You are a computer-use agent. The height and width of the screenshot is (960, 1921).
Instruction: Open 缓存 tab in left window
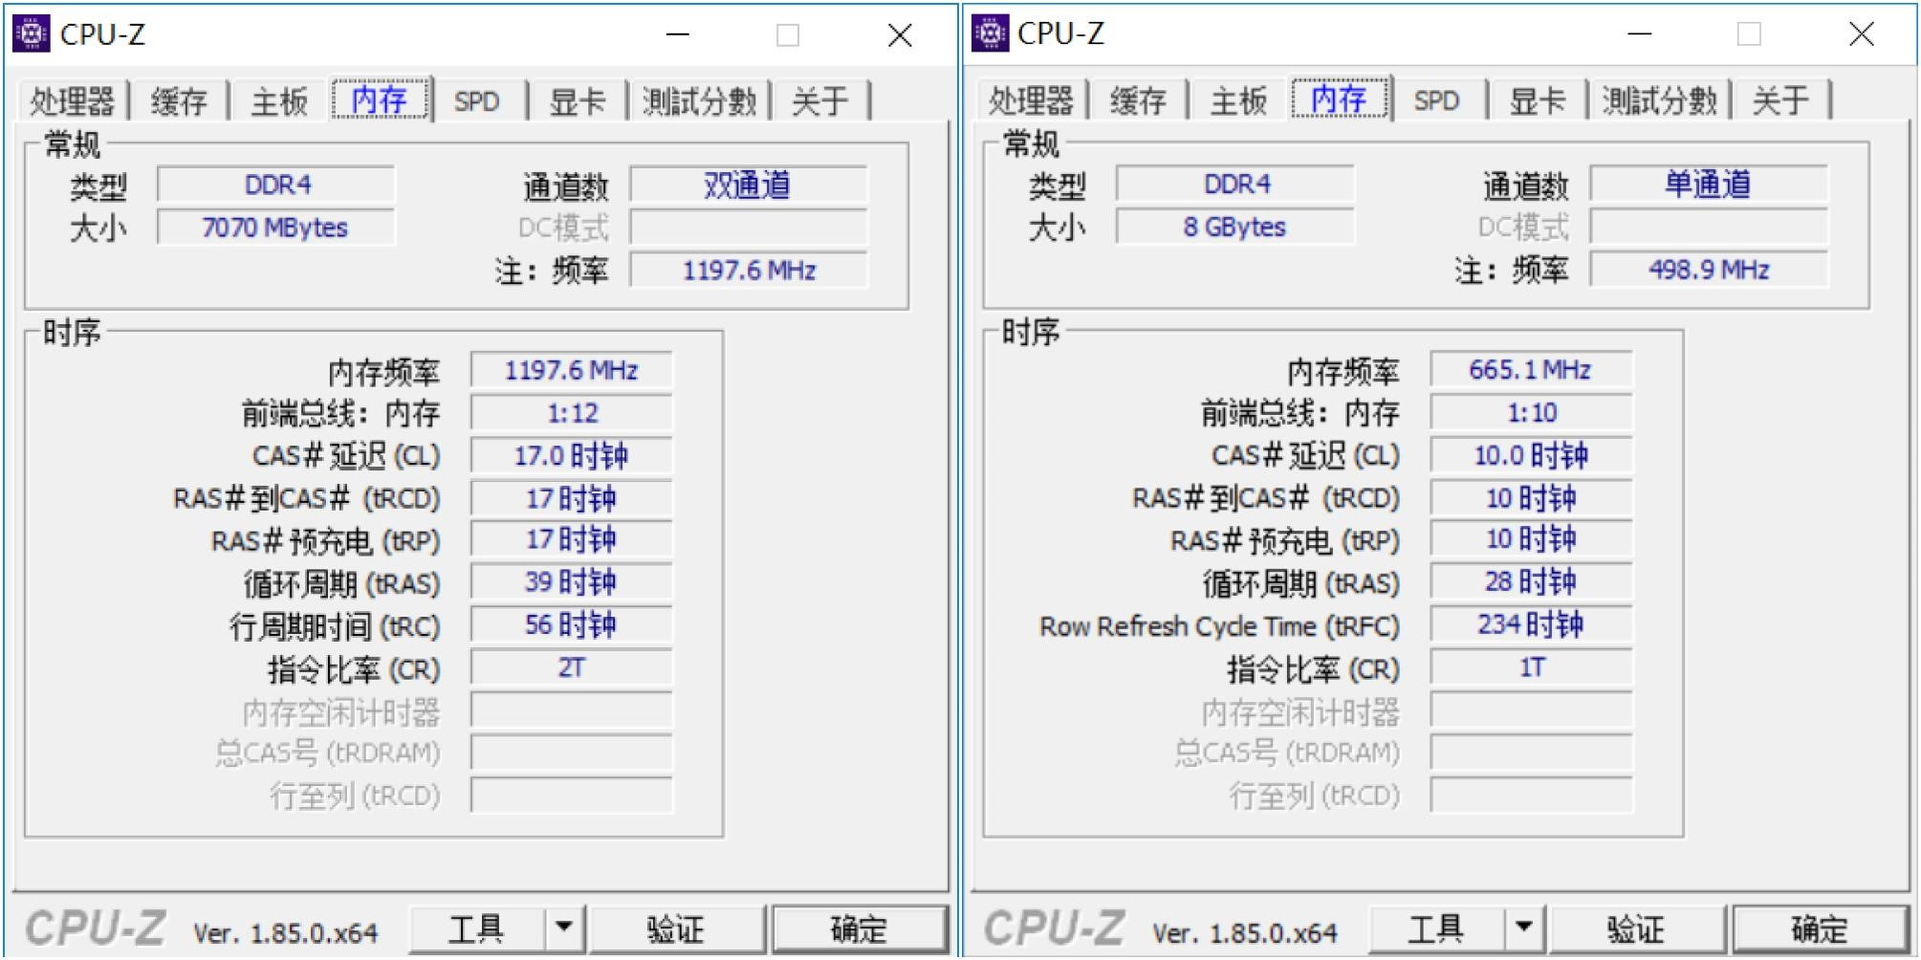(179, 100)
